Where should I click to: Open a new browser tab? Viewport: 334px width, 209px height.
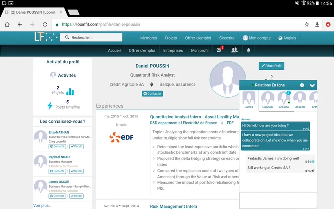[x=74, y=12]
